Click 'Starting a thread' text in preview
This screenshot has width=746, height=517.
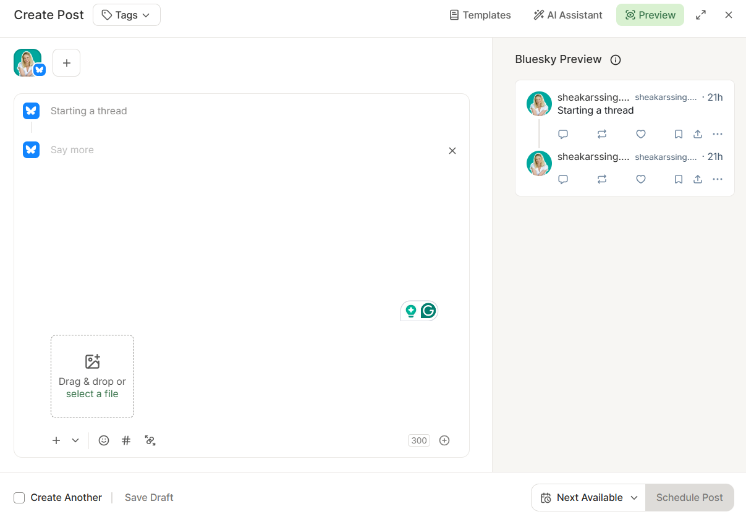596,111
